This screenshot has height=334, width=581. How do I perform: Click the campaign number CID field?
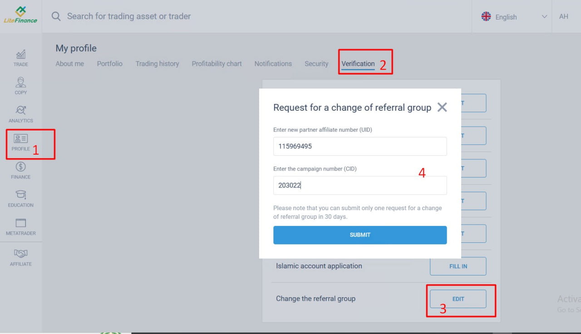[x=360, y=186]
